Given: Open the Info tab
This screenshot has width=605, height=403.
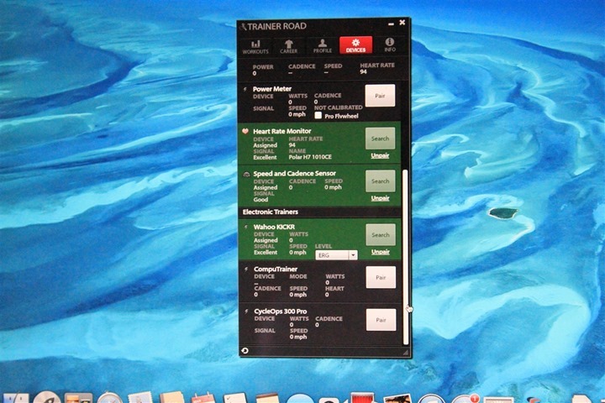Looking at the screenshot, I should click(390, 45).
